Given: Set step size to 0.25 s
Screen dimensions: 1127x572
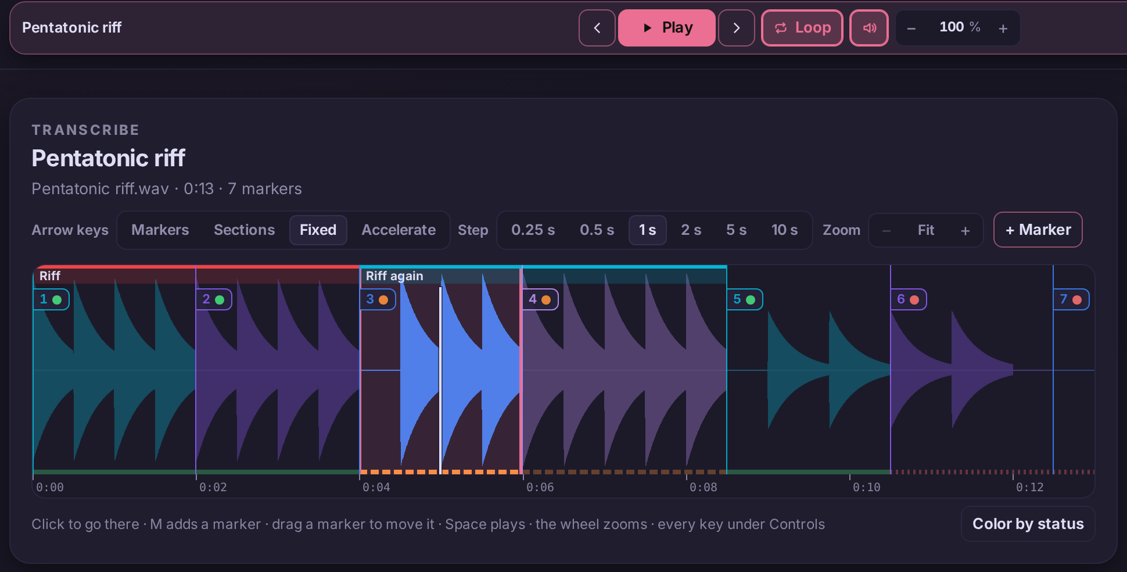Looking at the screenshot, I should [x=533, y=230].
